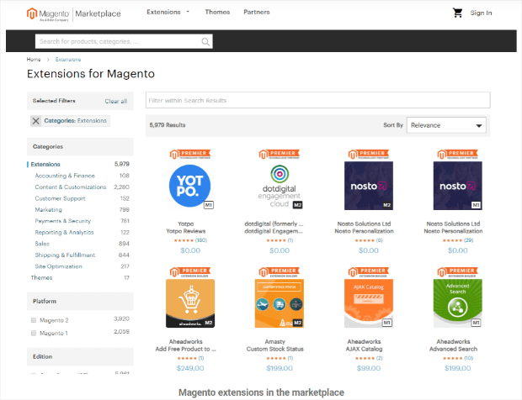
Task: Focus the products search field
Action: click(x=124, y=41)
